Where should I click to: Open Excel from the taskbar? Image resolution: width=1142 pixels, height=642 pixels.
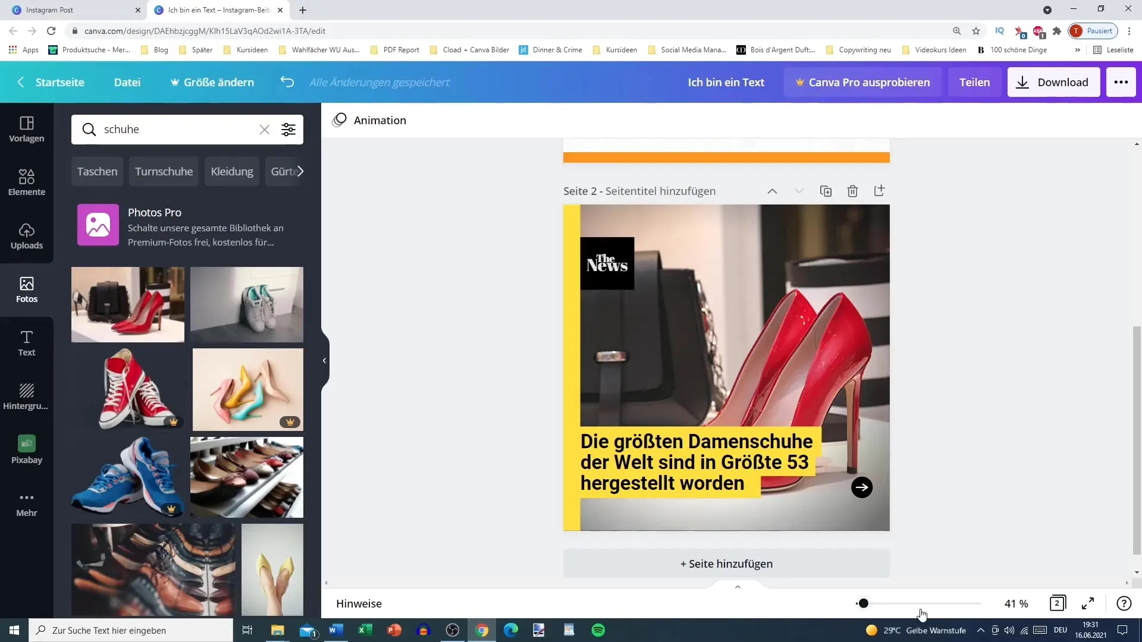[x=365, y=630]
